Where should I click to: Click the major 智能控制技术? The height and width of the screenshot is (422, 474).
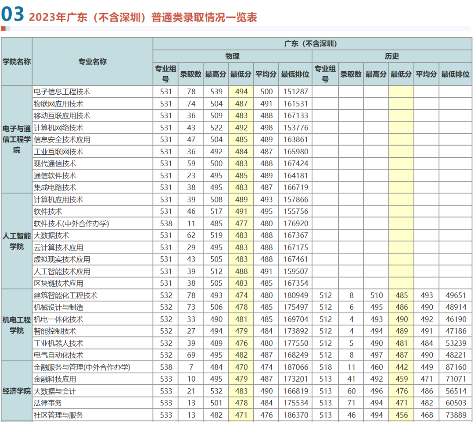tap(55, 331)
